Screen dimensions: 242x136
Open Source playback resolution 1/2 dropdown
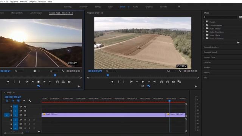(x=54, y=71)
